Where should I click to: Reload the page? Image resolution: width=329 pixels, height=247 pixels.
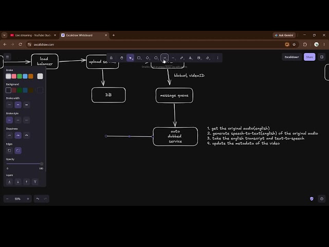(x=21, y=45)
